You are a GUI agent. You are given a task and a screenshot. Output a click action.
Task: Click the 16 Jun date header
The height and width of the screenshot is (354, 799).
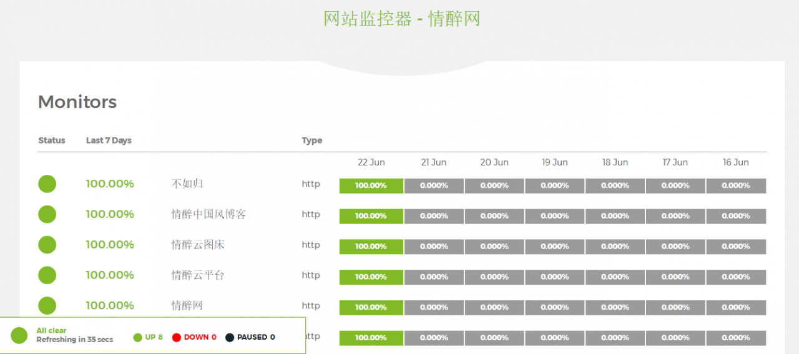click(736, 162)
